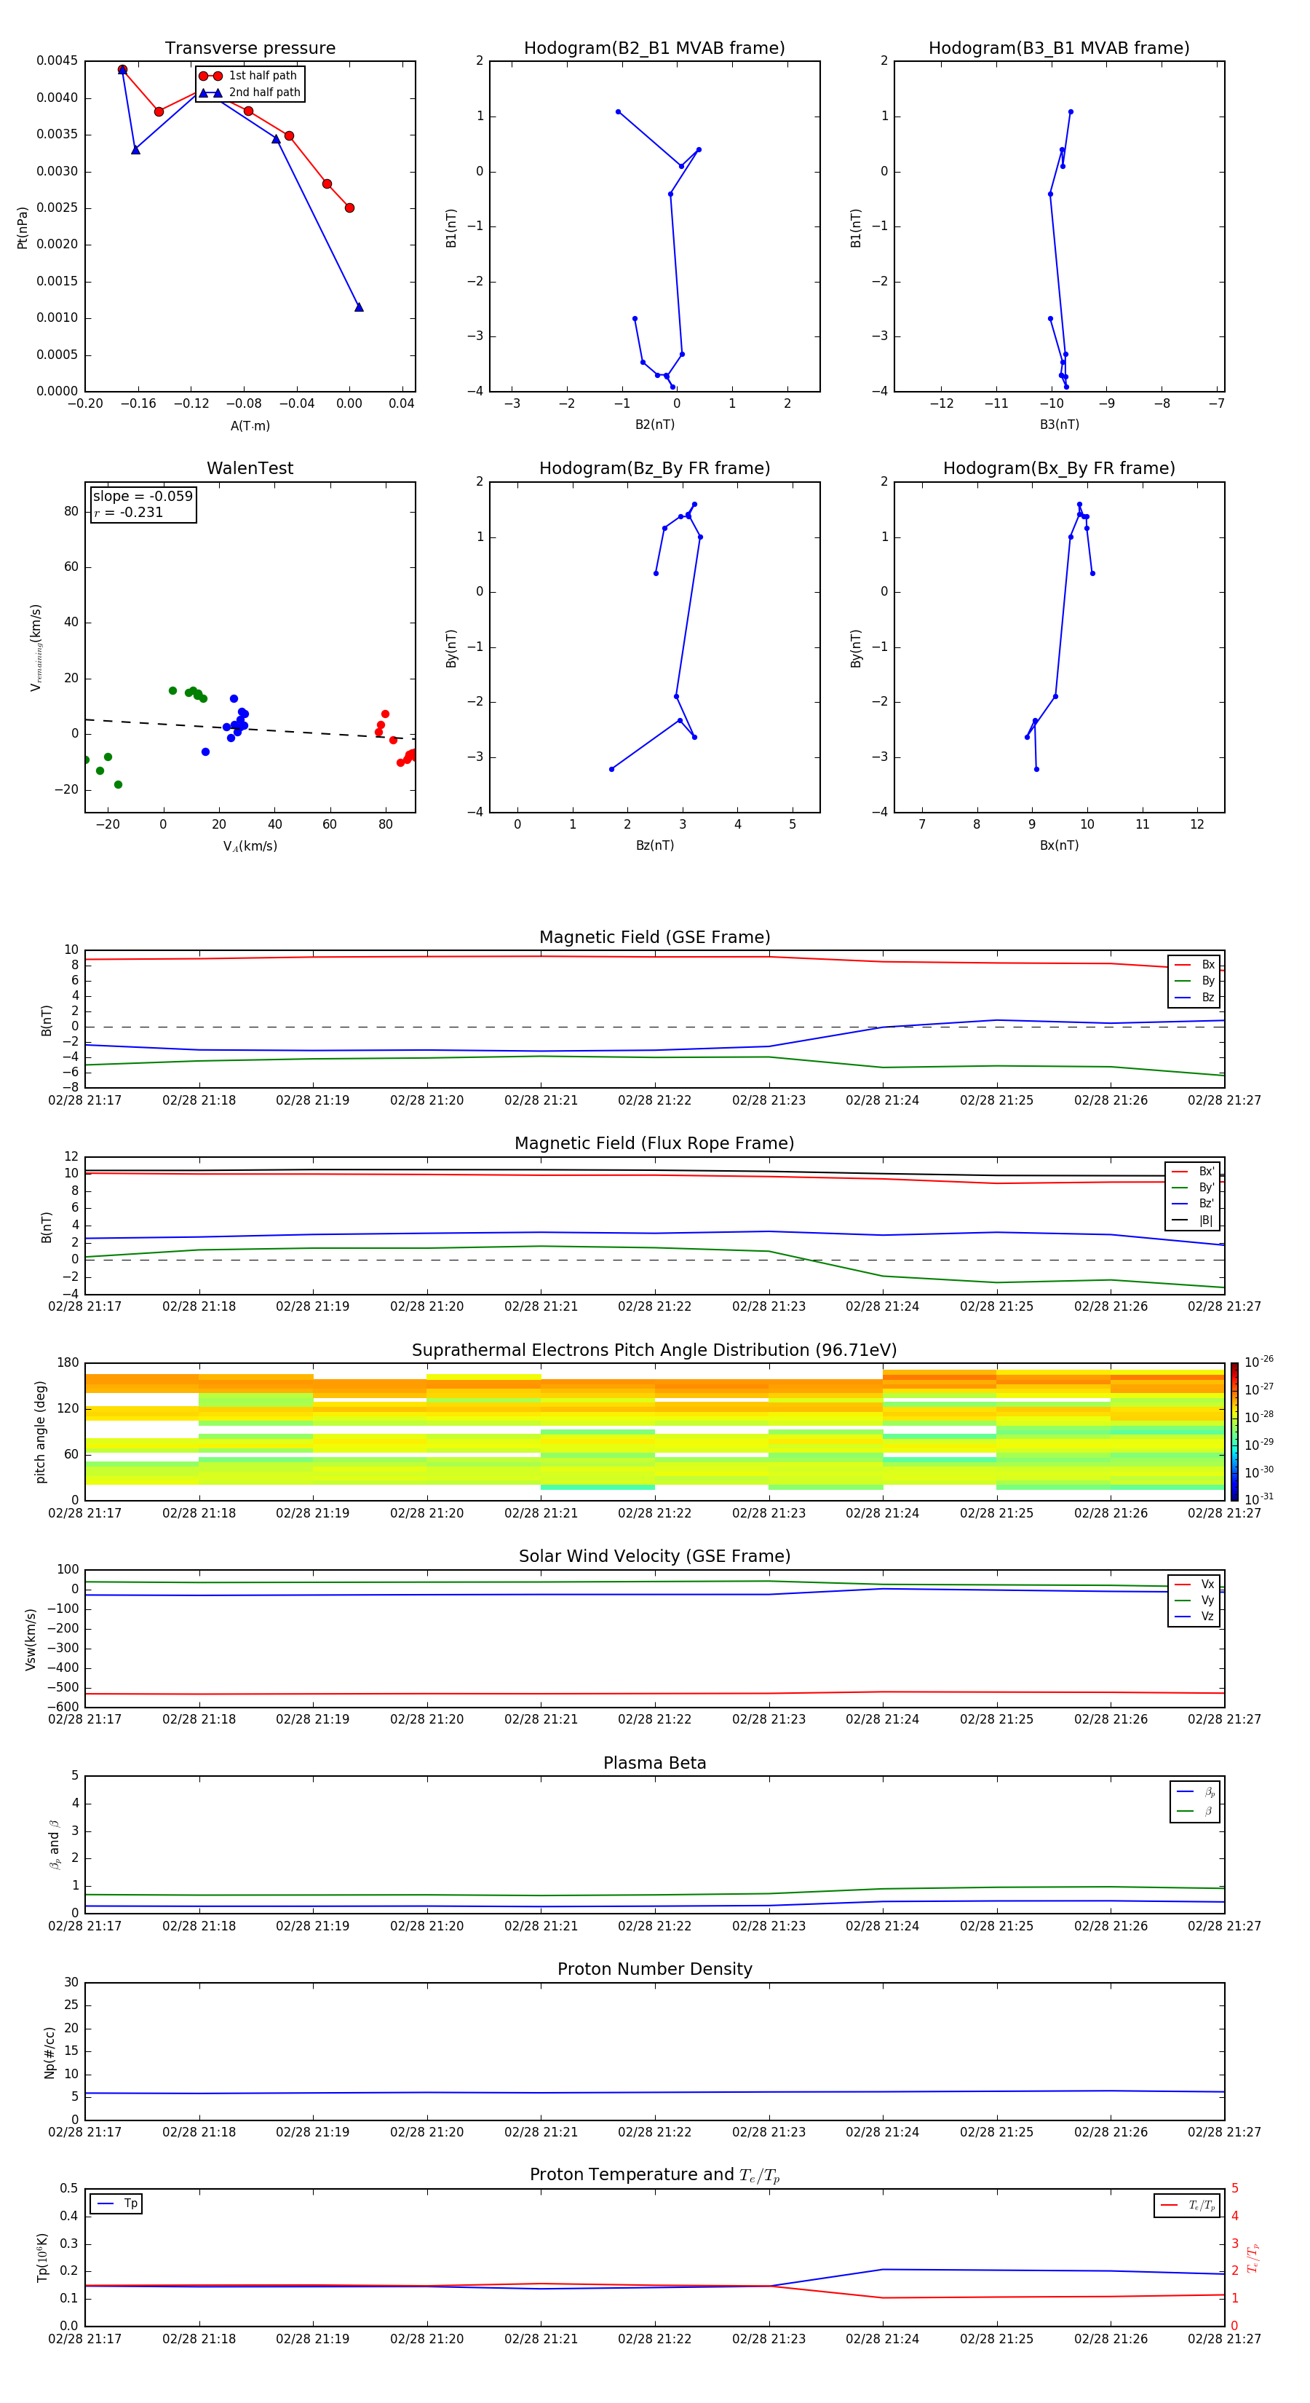This screenshot has height=2403, width=1310.
Task: Select the 'Tp' legend entry
Action: coord(116,2203)
